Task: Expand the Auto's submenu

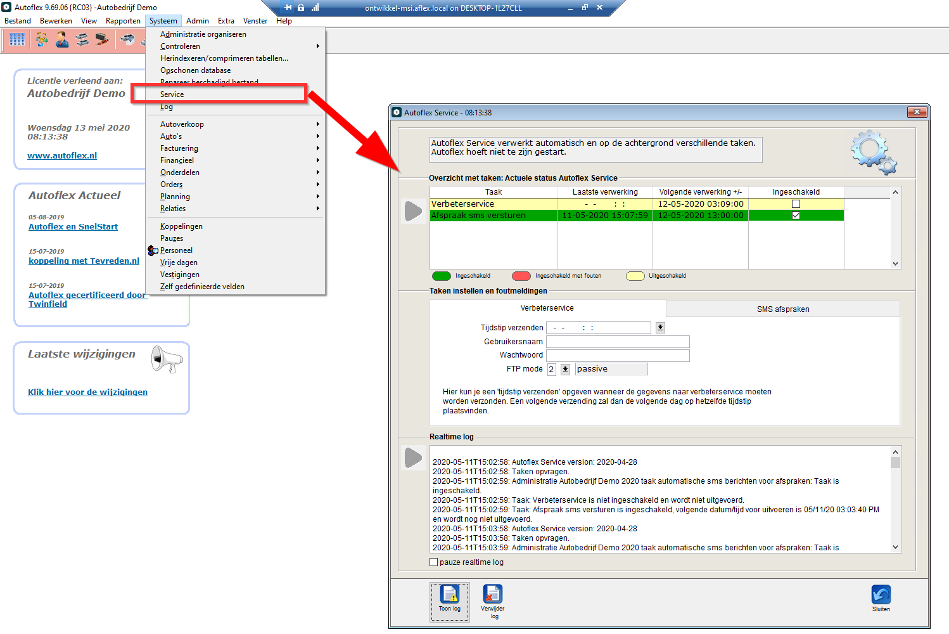Action: pos(236,136)
